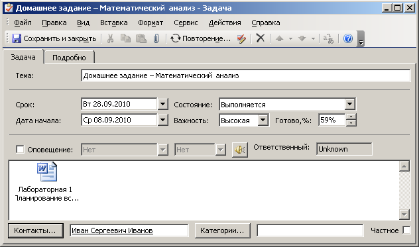This screenshot has width=419, height=247.
Task: Open dropdown beside Next Item arrow
Action: [313, 38]
